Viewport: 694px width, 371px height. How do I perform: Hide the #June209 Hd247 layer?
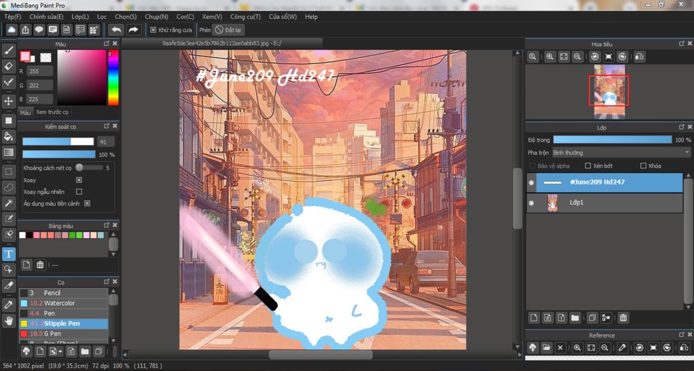(531, 182)
